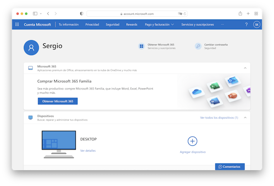The image size is (274, 186).
Task: Click the Outlook app icon
Action: (233, 80)
